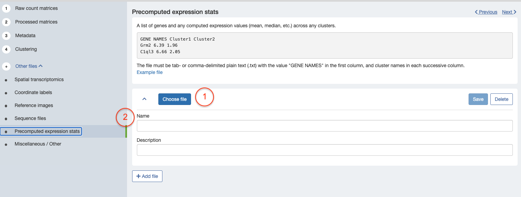
Task: Focus the Name input field
Action: click(x=325, y=126)
